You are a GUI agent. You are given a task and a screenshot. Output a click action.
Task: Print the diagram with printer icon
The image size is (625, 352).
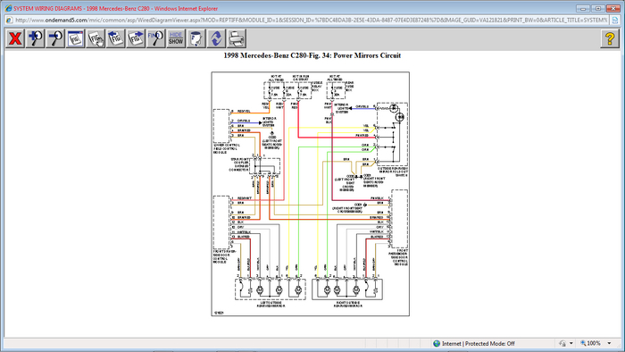237,38
